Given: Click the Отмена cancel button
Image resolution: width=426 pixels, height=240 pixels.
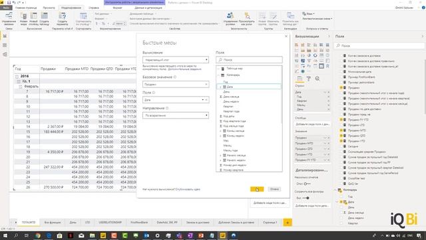Looking at the screenshot, I should point(274,189).
